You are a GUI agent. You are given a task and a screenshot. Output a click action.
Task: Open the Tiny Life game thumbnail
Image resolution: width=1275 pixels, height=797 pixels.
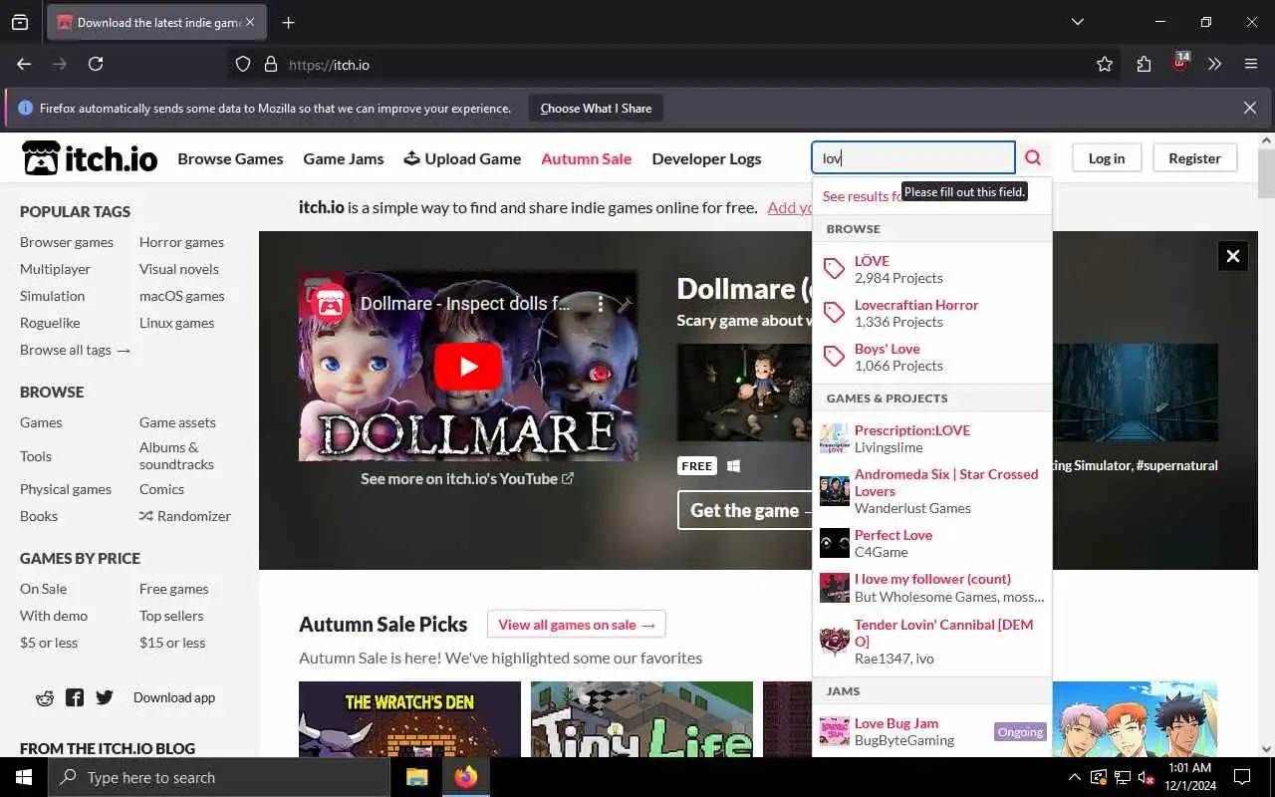tap(641, 719)
